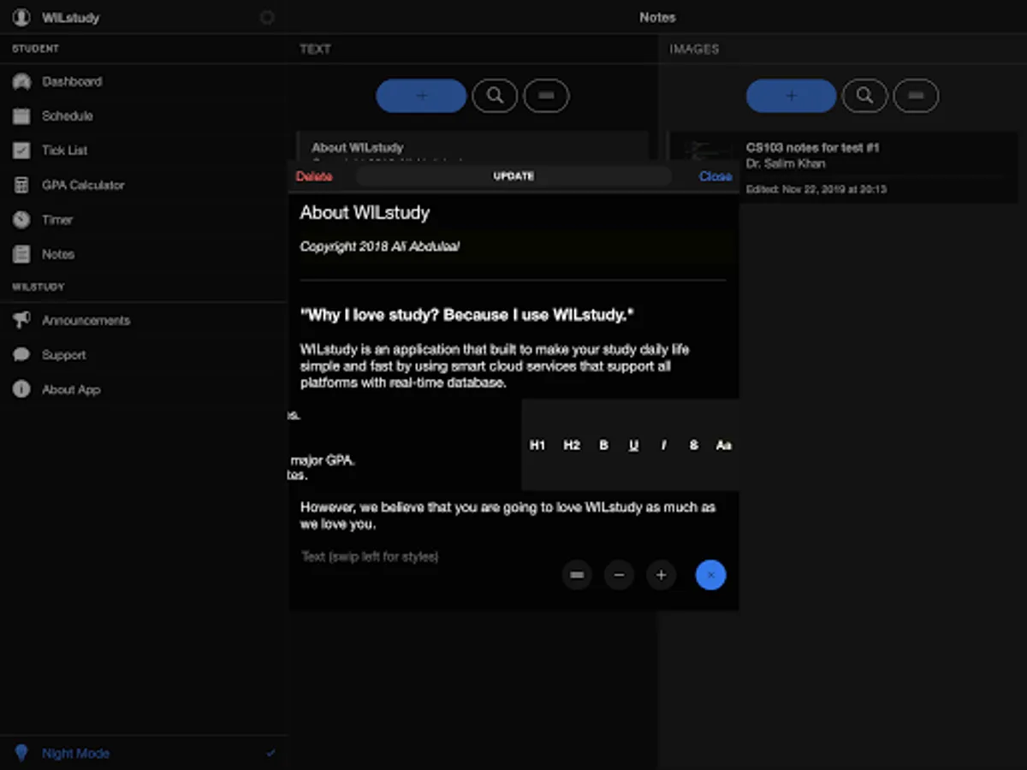
Task: Delete the About WILstudy note
Action: (314, 176)
